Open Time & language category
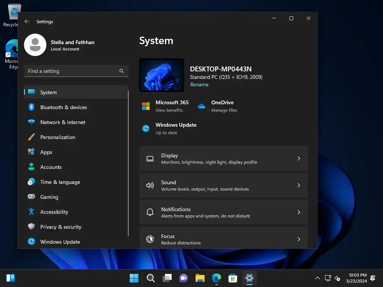The image size is (383, 287). (x=76, y=182)
